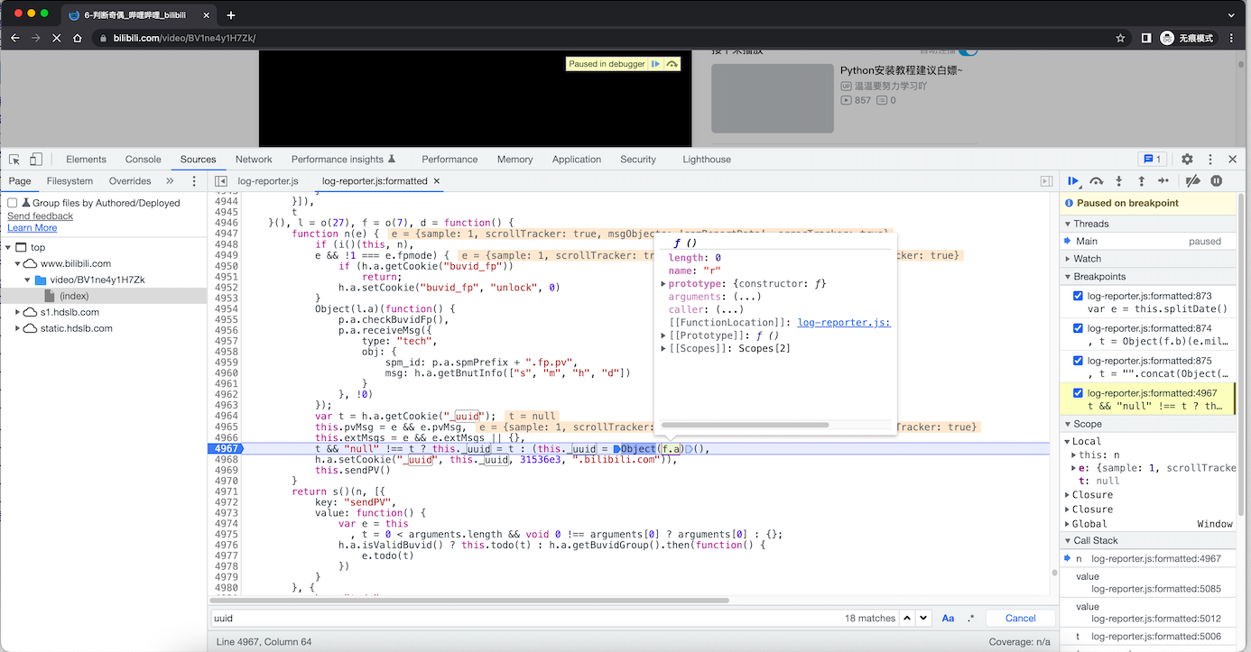Select the inspect element picker tool

(14, 160)
